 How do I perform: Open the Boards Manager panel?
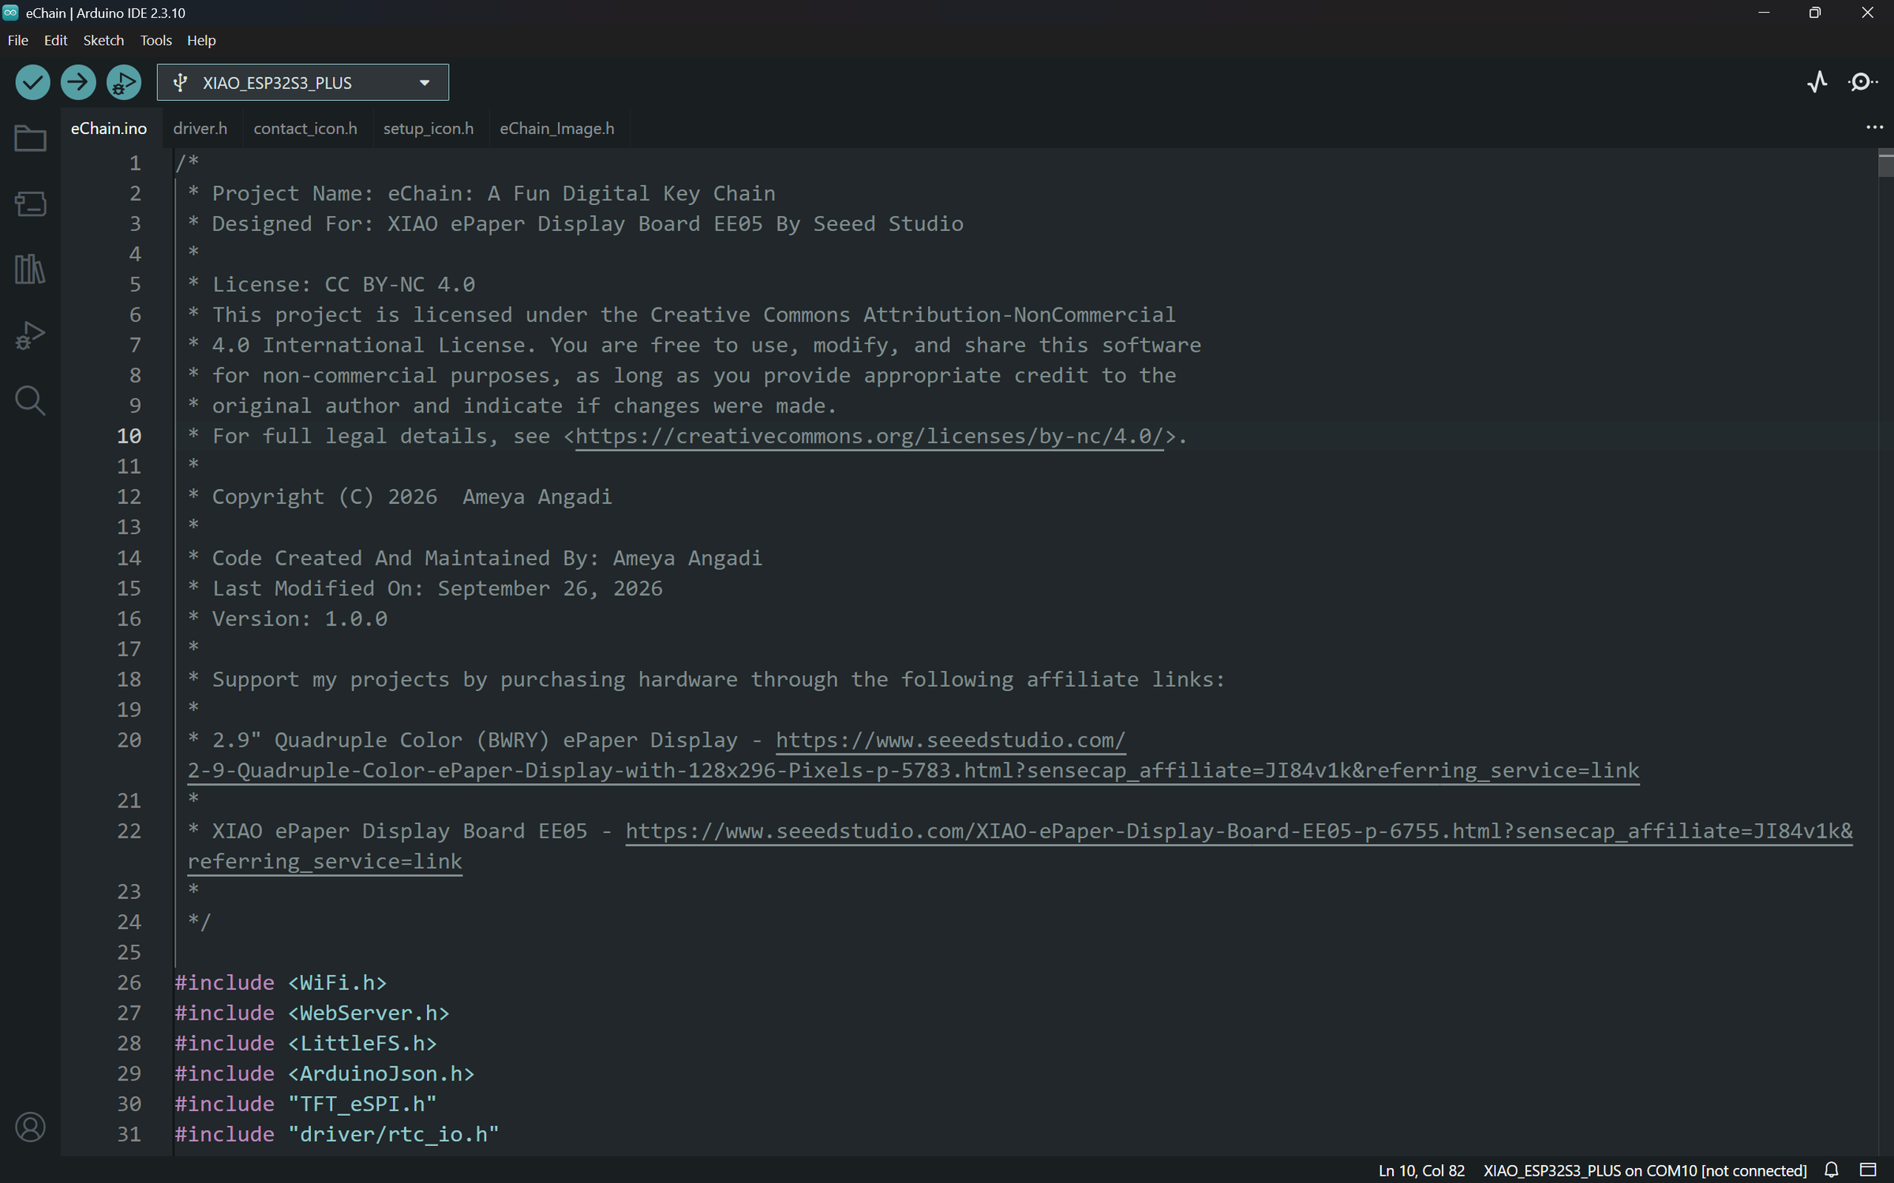pyautogui.click(x=30, y=203)
